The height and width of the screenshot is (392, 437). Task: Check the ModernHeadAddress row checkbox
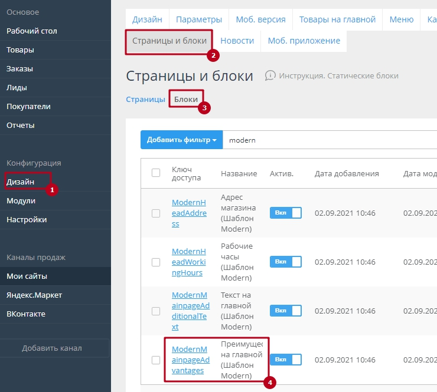tap(156, 213)
